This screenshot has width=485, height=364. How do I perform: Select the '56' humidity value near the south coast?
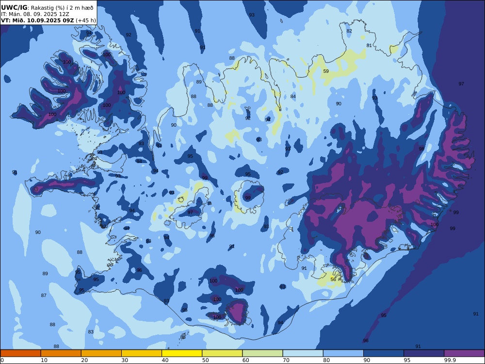point(333,279)
